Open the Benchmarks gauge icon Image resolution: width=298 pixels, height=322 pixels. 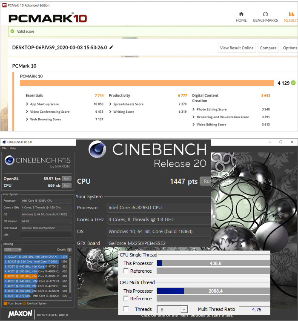point(265,14)
